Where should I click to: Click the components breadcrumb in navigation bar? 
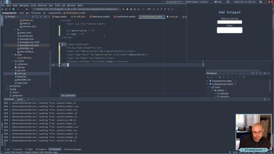(x=55, y=13)
